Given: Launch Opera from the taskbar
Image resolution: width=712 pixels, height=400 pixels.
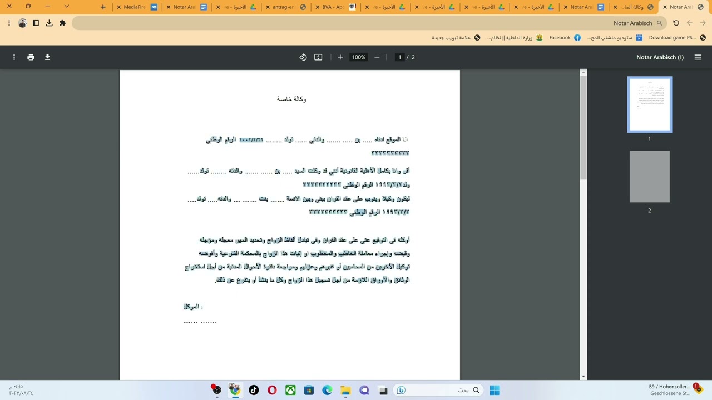Looking at the screenshot, I should (x=272, y=390).
